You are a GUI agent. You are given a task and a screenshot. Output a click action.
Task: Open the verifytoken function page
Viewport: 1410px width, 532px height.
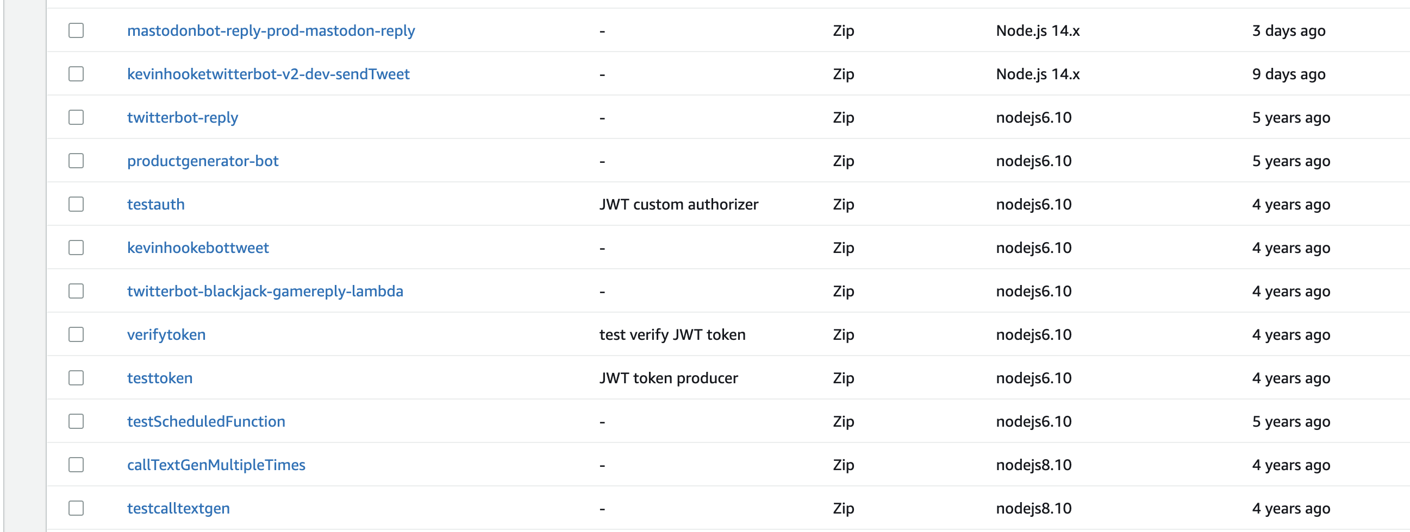166,334
